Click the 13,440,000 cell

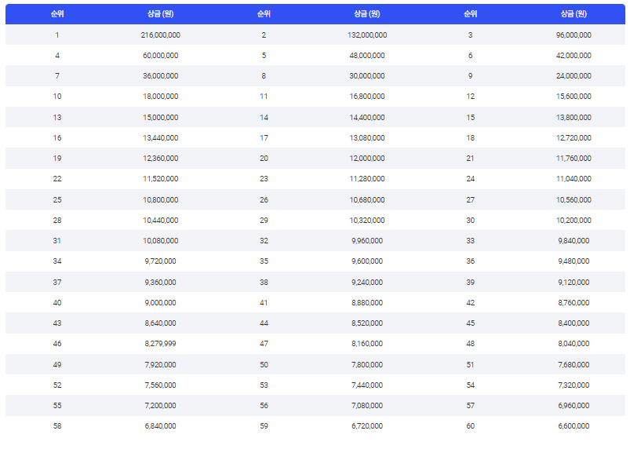(160, 138)
